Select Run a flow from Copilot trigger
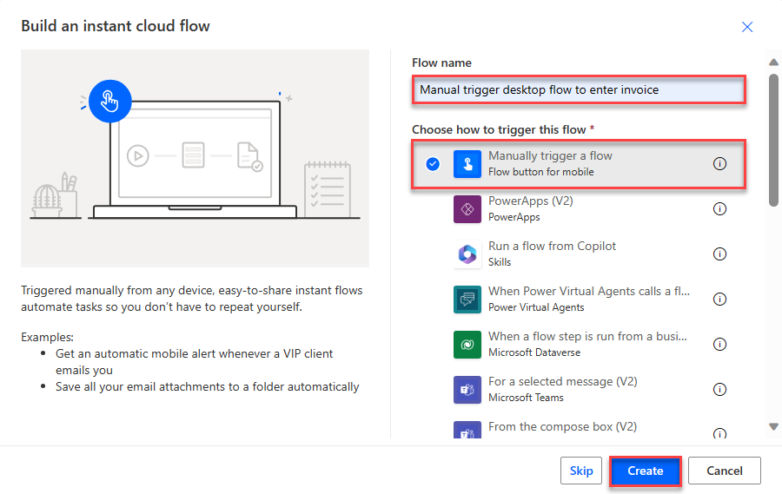The width and height of the screenshot is (782, 494). point(579,254)
